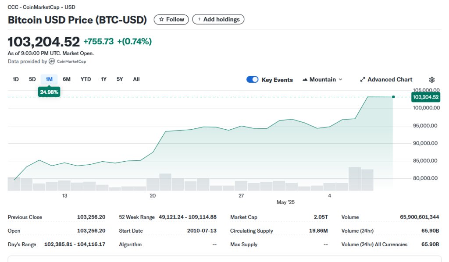
Task: Select the 1Y time range
Action: 103,79
